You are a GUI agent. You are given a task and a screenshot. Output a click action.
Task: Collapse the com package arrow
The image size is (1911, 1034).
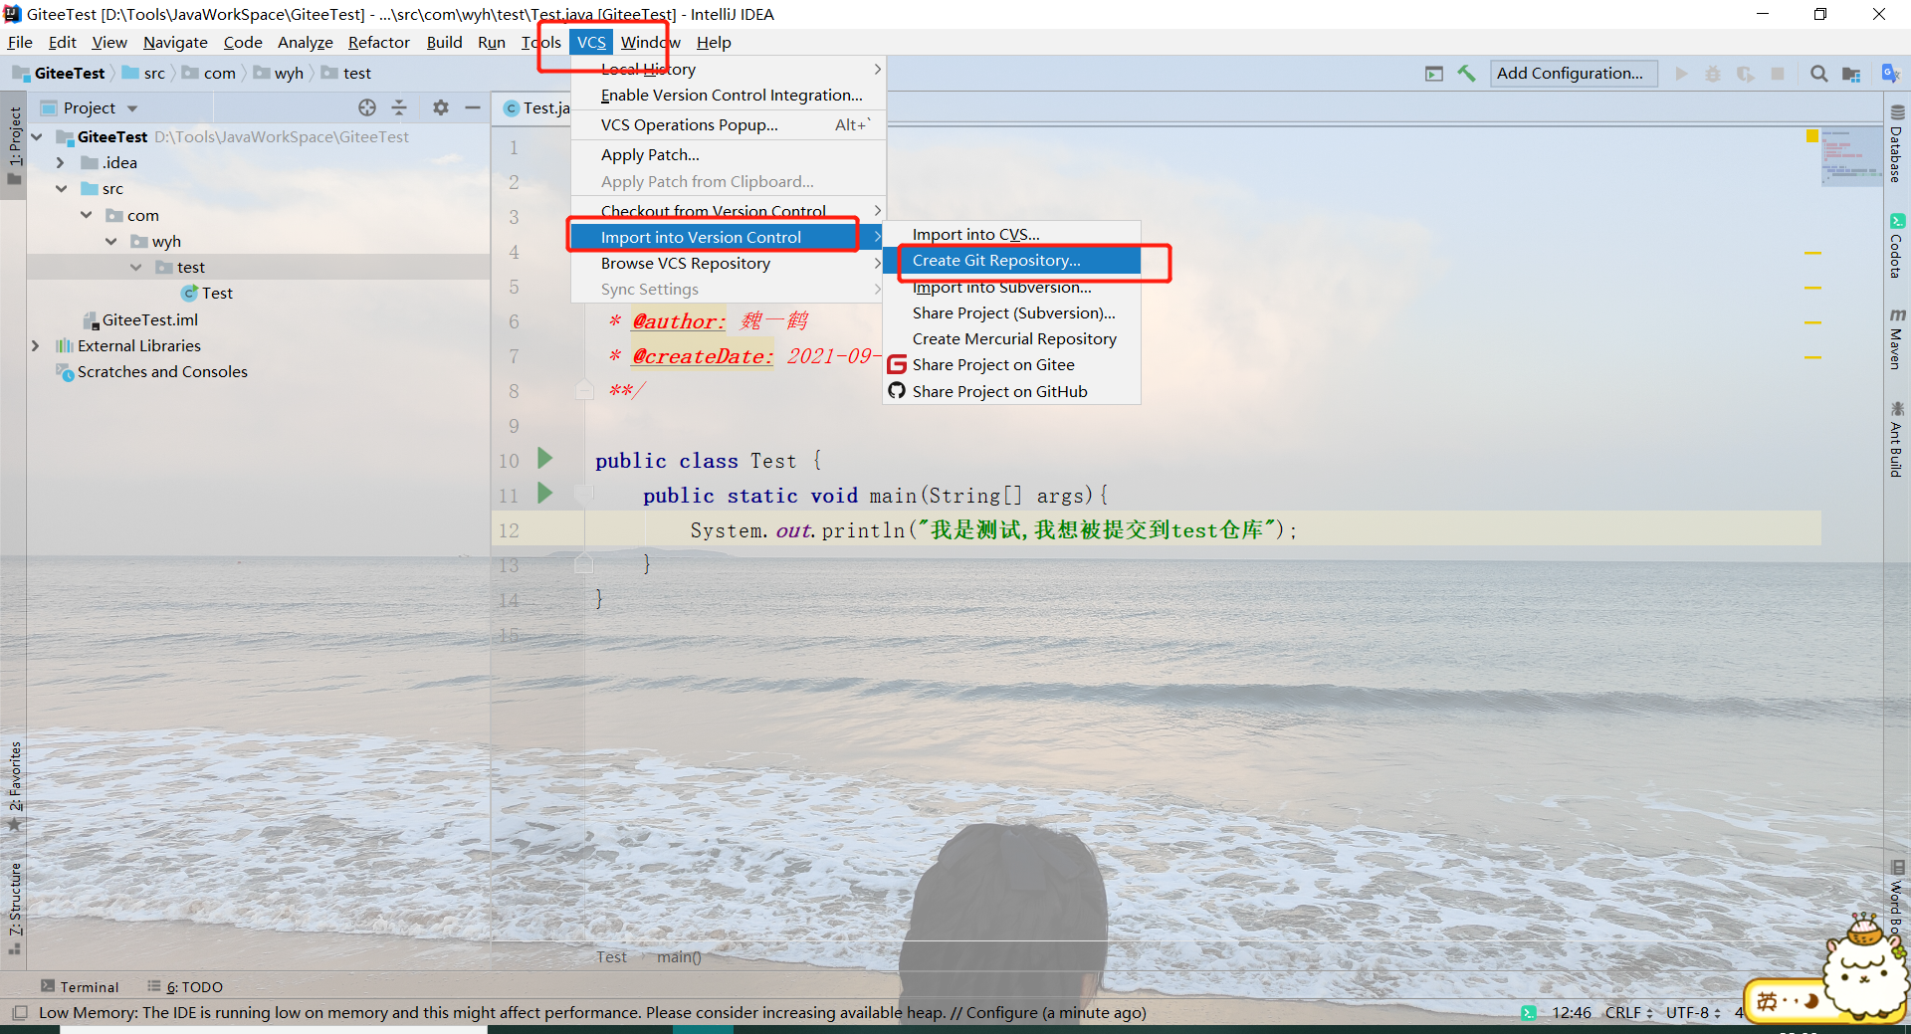[87, 215]
